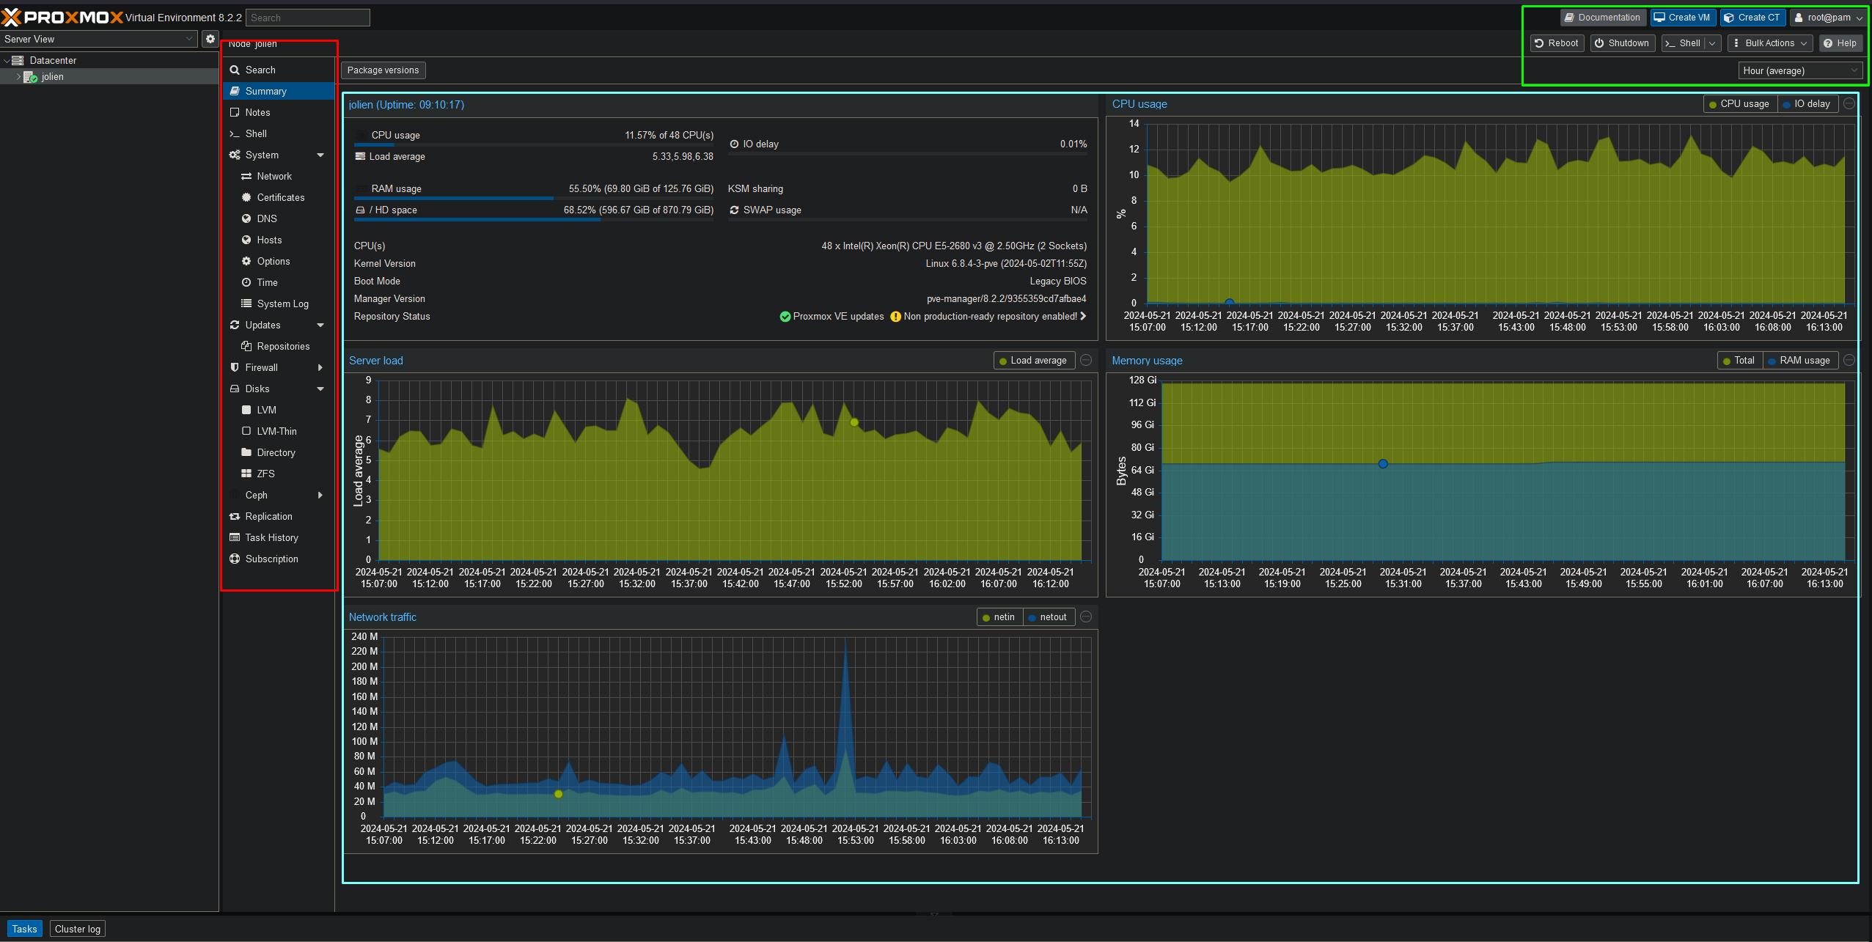Open the Shell button dropdown arrow
Screen dimensions: 1872x942
(1712, 43)
